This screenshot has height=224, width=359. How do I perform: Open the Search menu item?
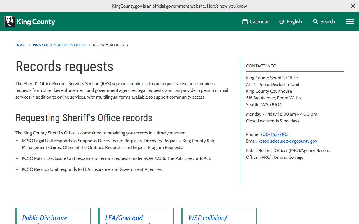click(x=324, y=22)
